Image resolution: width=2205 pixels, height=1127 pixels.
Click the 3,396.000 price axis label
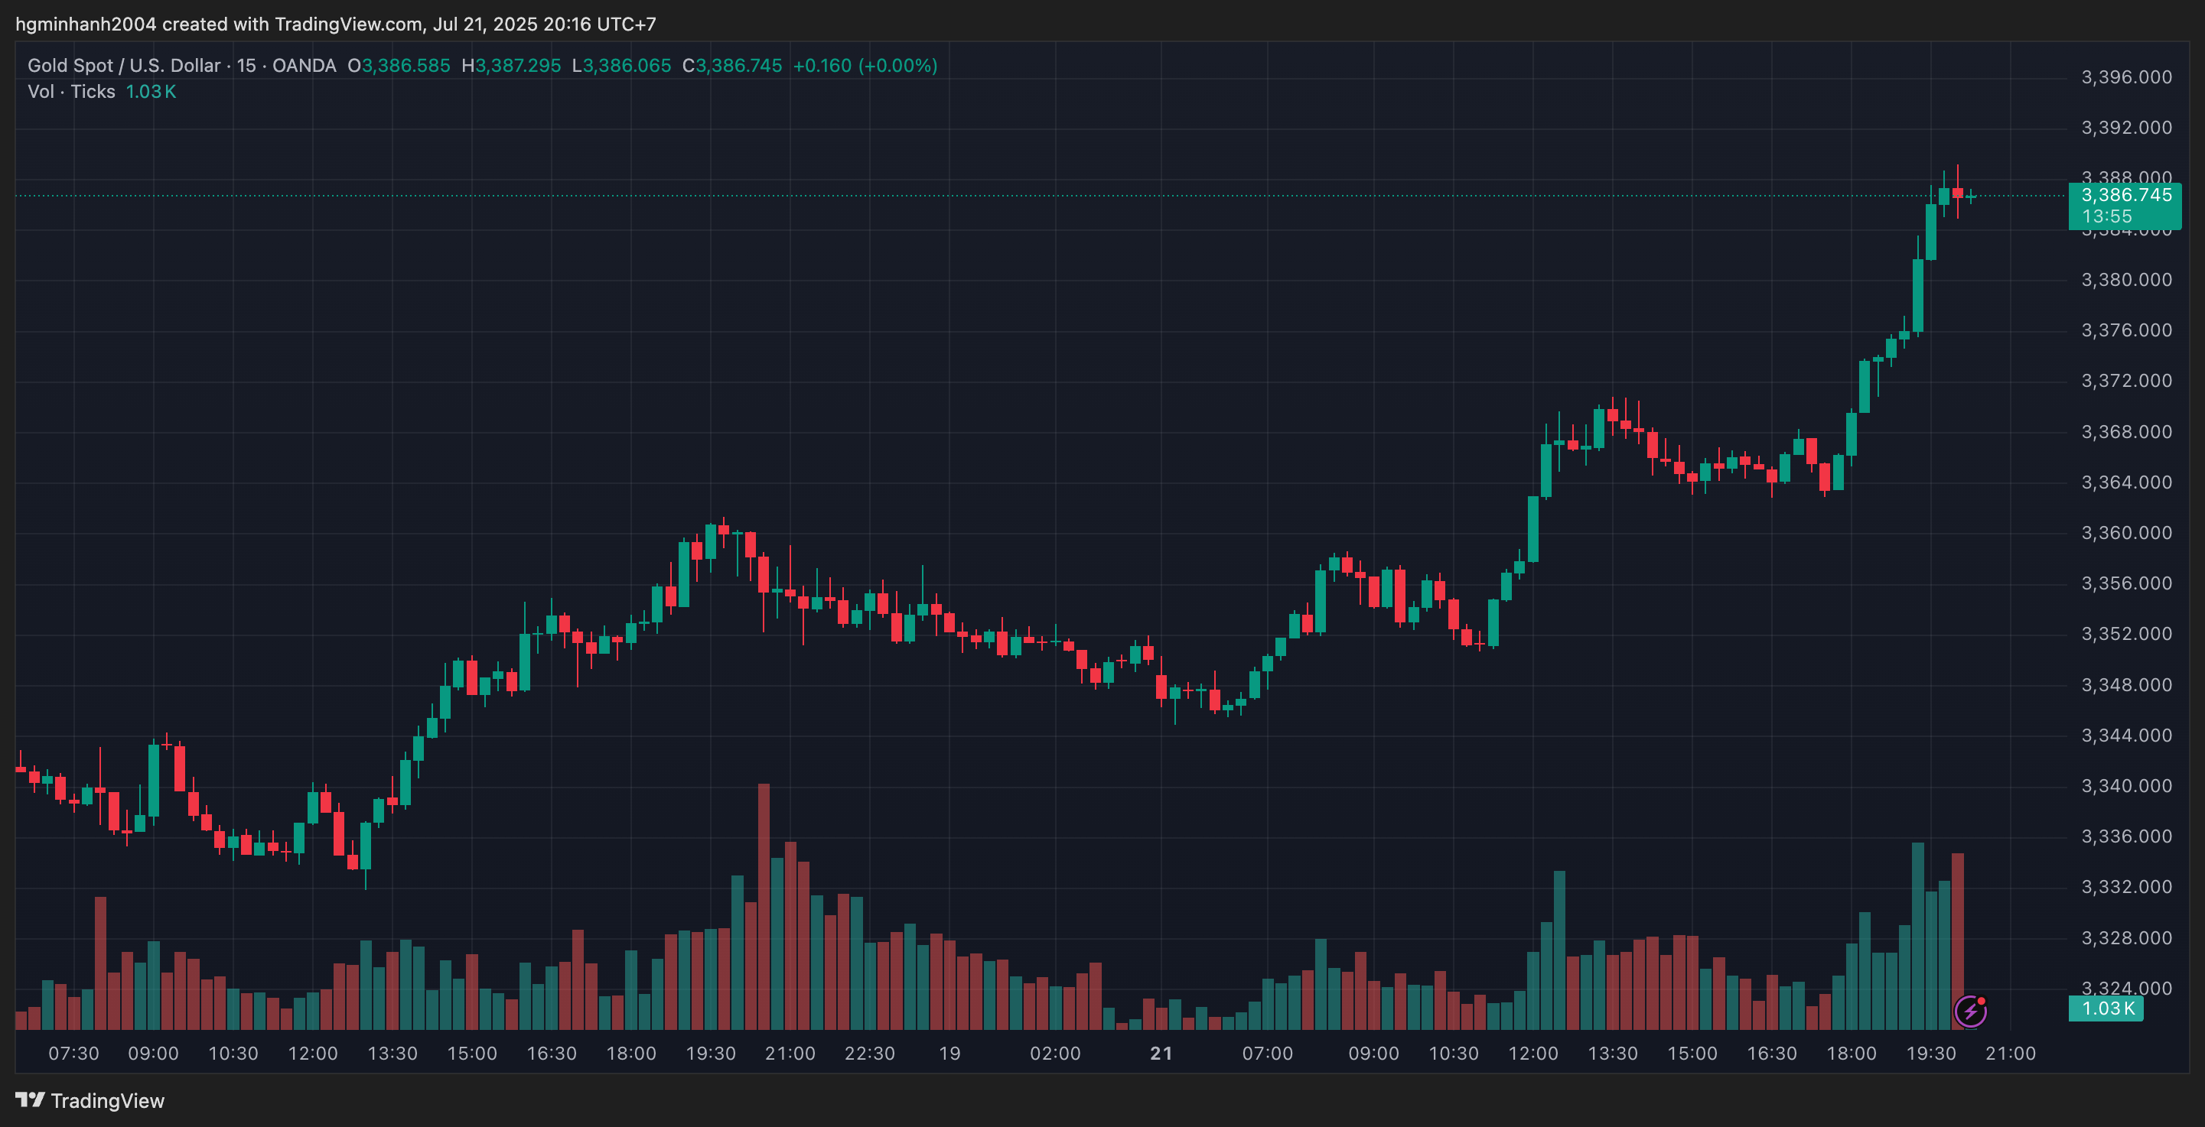pos(2126,77)
